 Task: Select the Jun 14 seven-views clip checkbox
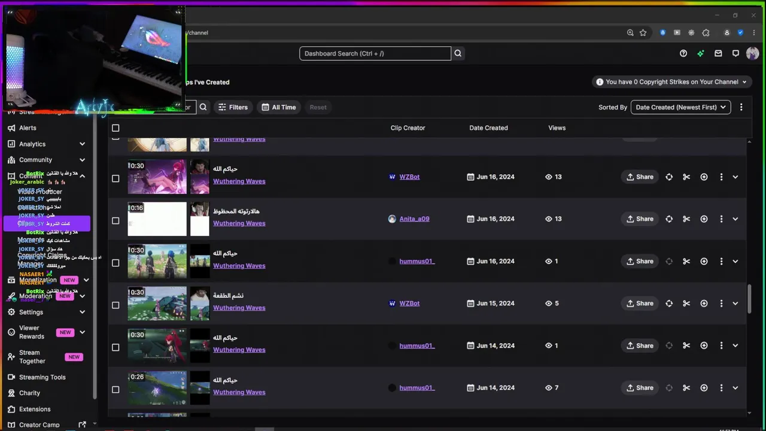pos(115,389)
